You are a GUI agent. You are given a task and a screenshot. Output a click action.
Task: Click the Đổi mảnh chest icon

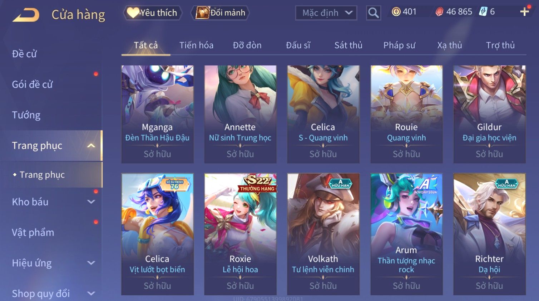pyautogui.click(x=202, y=13)
